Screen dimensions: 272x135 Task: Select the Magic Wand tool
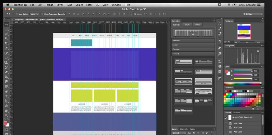point(6,38)
